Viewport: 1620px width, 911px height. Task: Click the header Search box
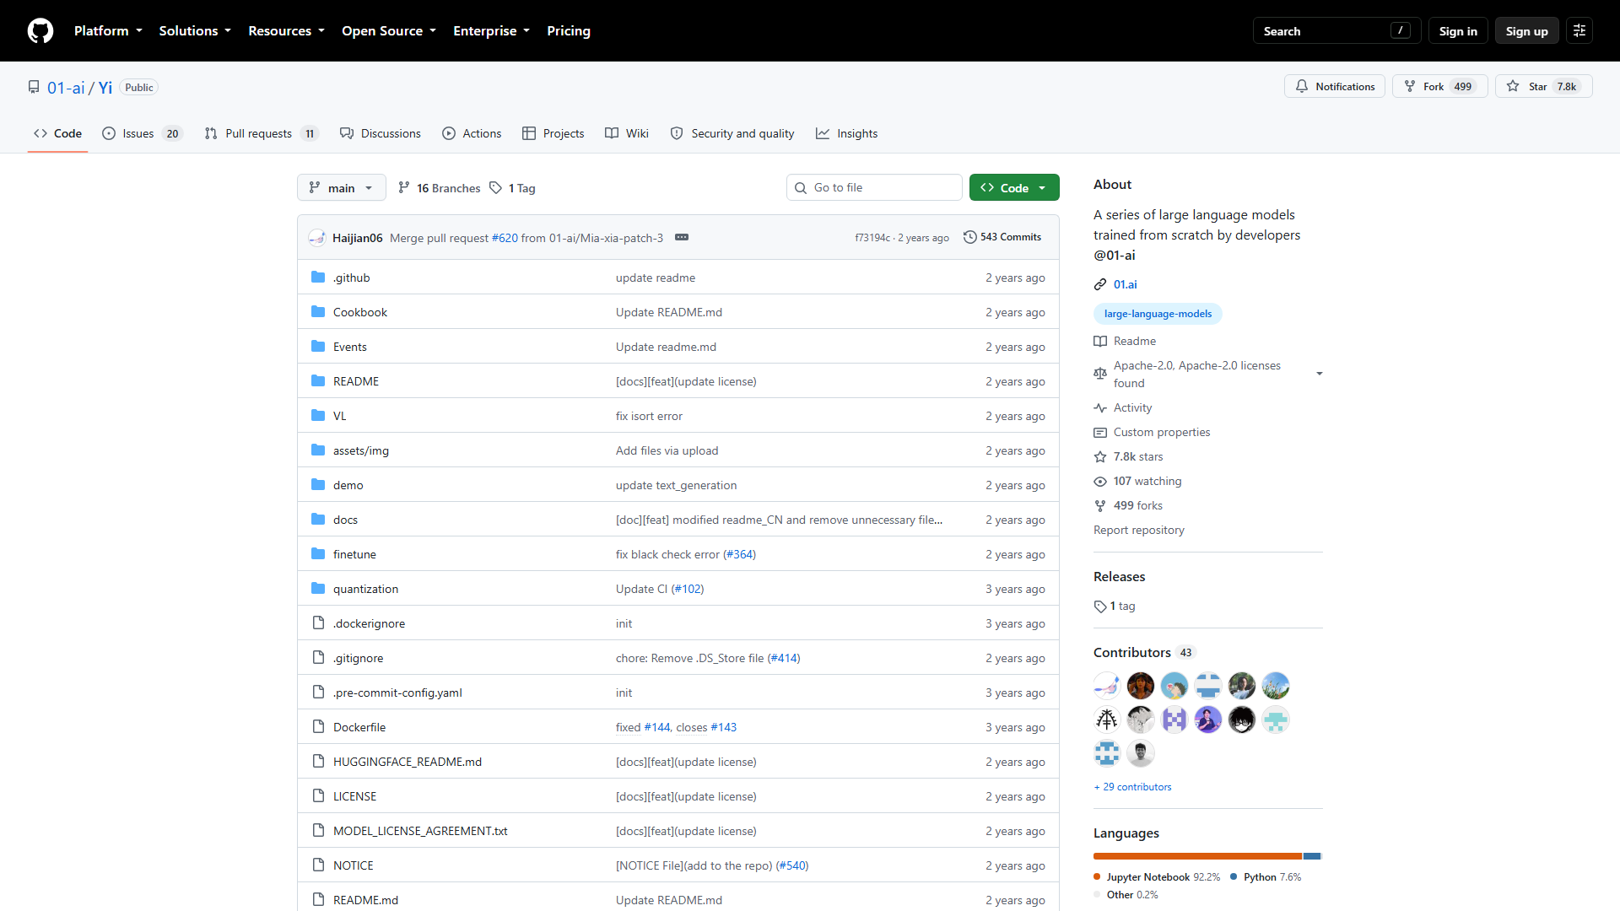click(1336, 31)
